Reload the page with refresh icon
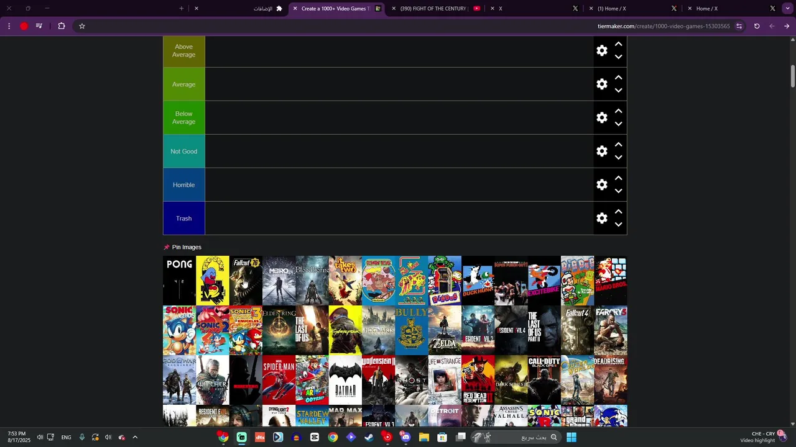796x447 pixels. 757,26
